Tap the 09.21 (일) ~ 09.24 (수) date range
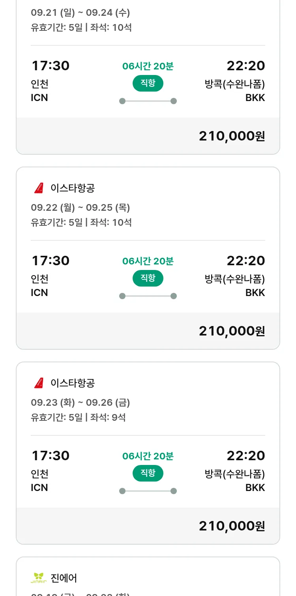 [81, 13]
